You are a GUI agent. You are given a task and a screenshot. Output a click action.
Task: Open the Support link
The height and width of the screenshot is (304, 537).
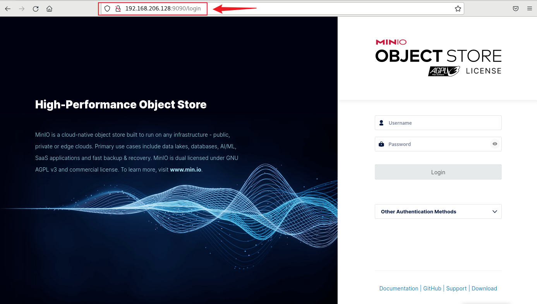tap(456, 289)
